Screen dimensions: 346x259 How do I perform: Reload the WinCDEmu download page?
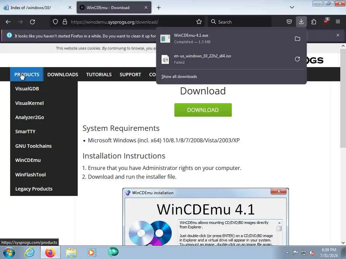[x=32, y=22]
